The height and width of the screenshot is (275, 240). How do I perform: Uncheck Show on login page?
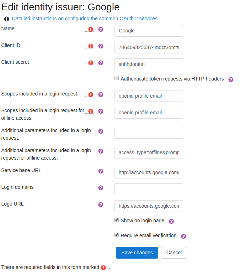click(x=117, y=220)
